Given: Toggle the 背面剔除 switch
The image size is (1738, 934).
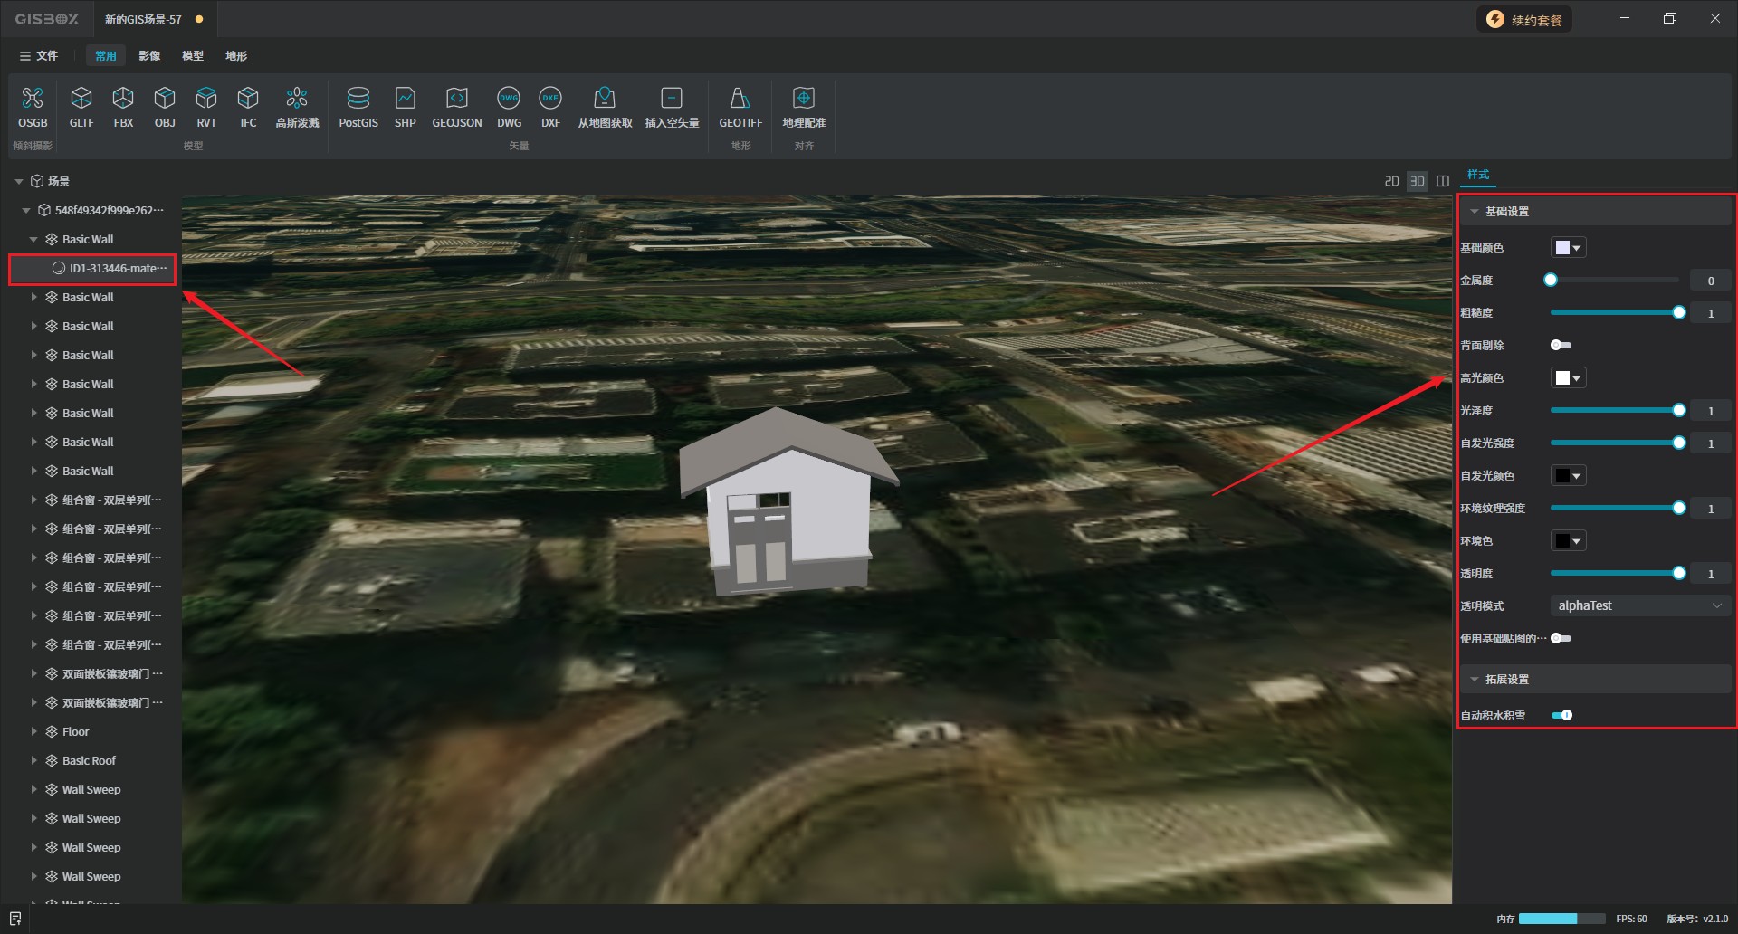Looking at the screenshot, I should (1561, 345).
